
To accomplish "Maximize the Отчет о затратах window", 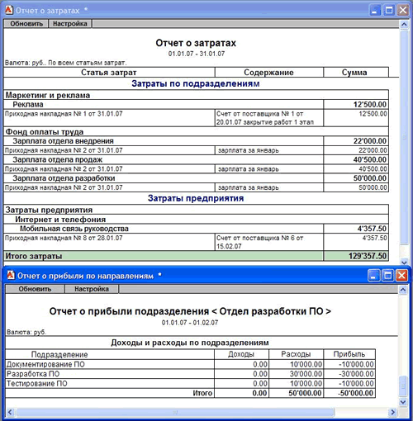I will (389, 11).
